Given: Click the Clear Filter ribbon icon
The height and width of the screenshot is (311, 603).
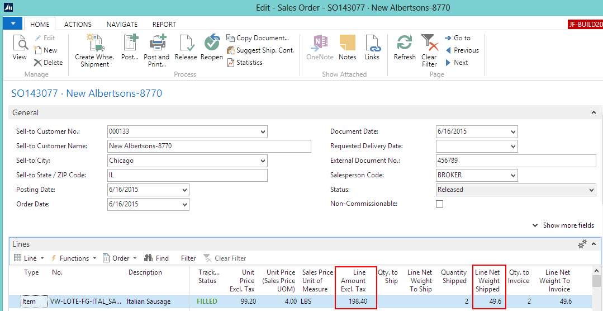Looking at the screenshot, I should (x=429, y=44).
